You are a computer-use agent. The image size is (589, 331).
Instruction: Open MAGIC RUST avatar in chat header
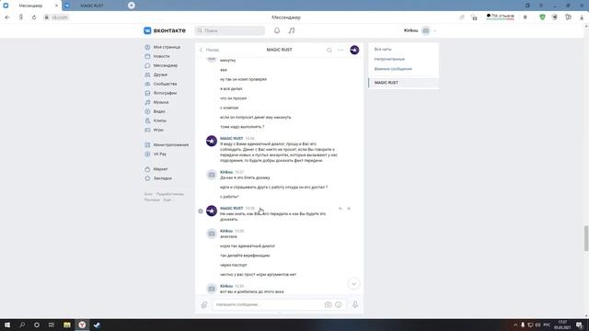(354, 50)
